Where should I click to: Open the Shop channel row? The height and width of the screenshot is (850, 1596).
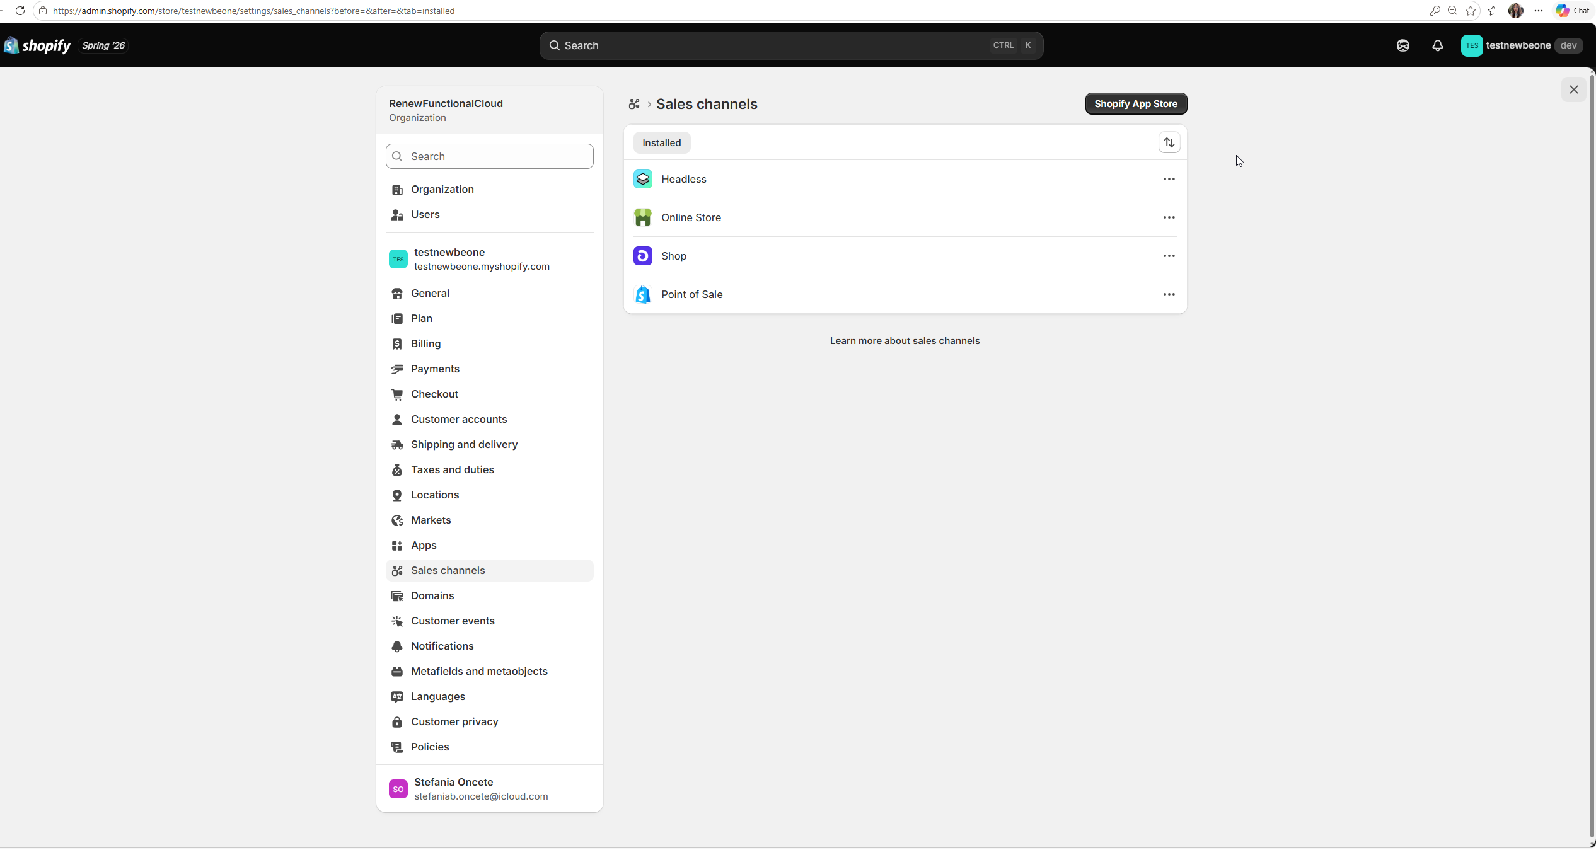[905, 256]
